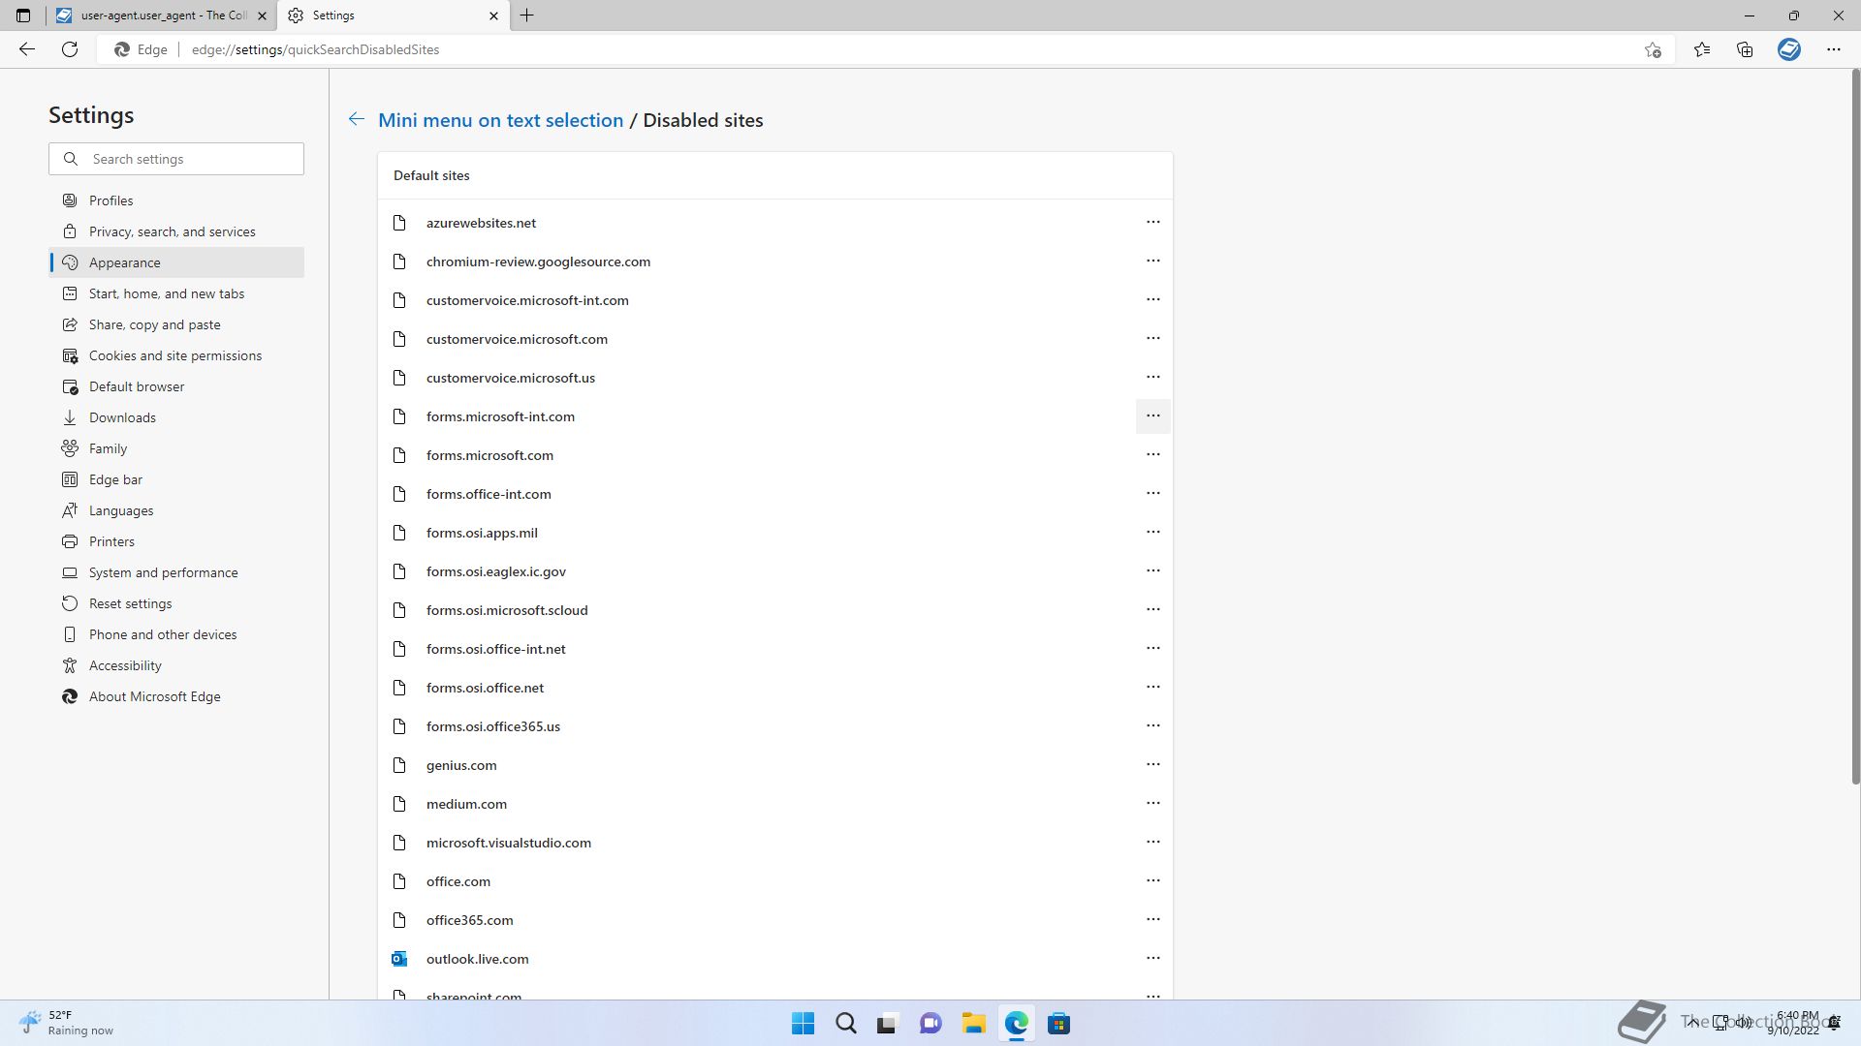Viewport: 1861px width, 1046px height.
Task: Click the page vertical scrollbar
Action: 1855,426
